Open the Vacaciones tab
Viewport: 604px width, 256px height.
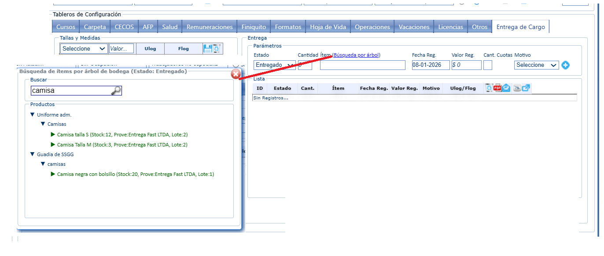pyautogui.click(x=414, y=27)
